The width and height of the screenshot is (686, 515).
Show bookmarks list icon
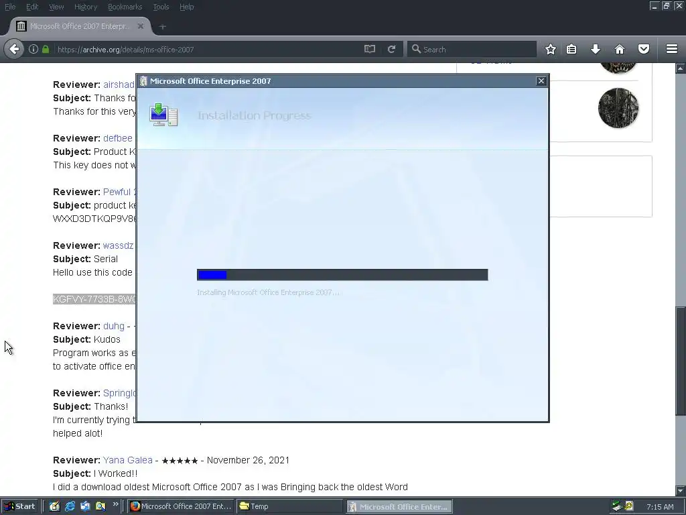coord(571,49)
